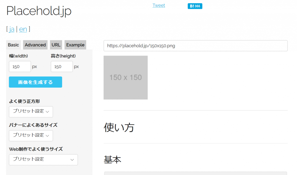Click the 基本 heading

(x=113, y=160)
